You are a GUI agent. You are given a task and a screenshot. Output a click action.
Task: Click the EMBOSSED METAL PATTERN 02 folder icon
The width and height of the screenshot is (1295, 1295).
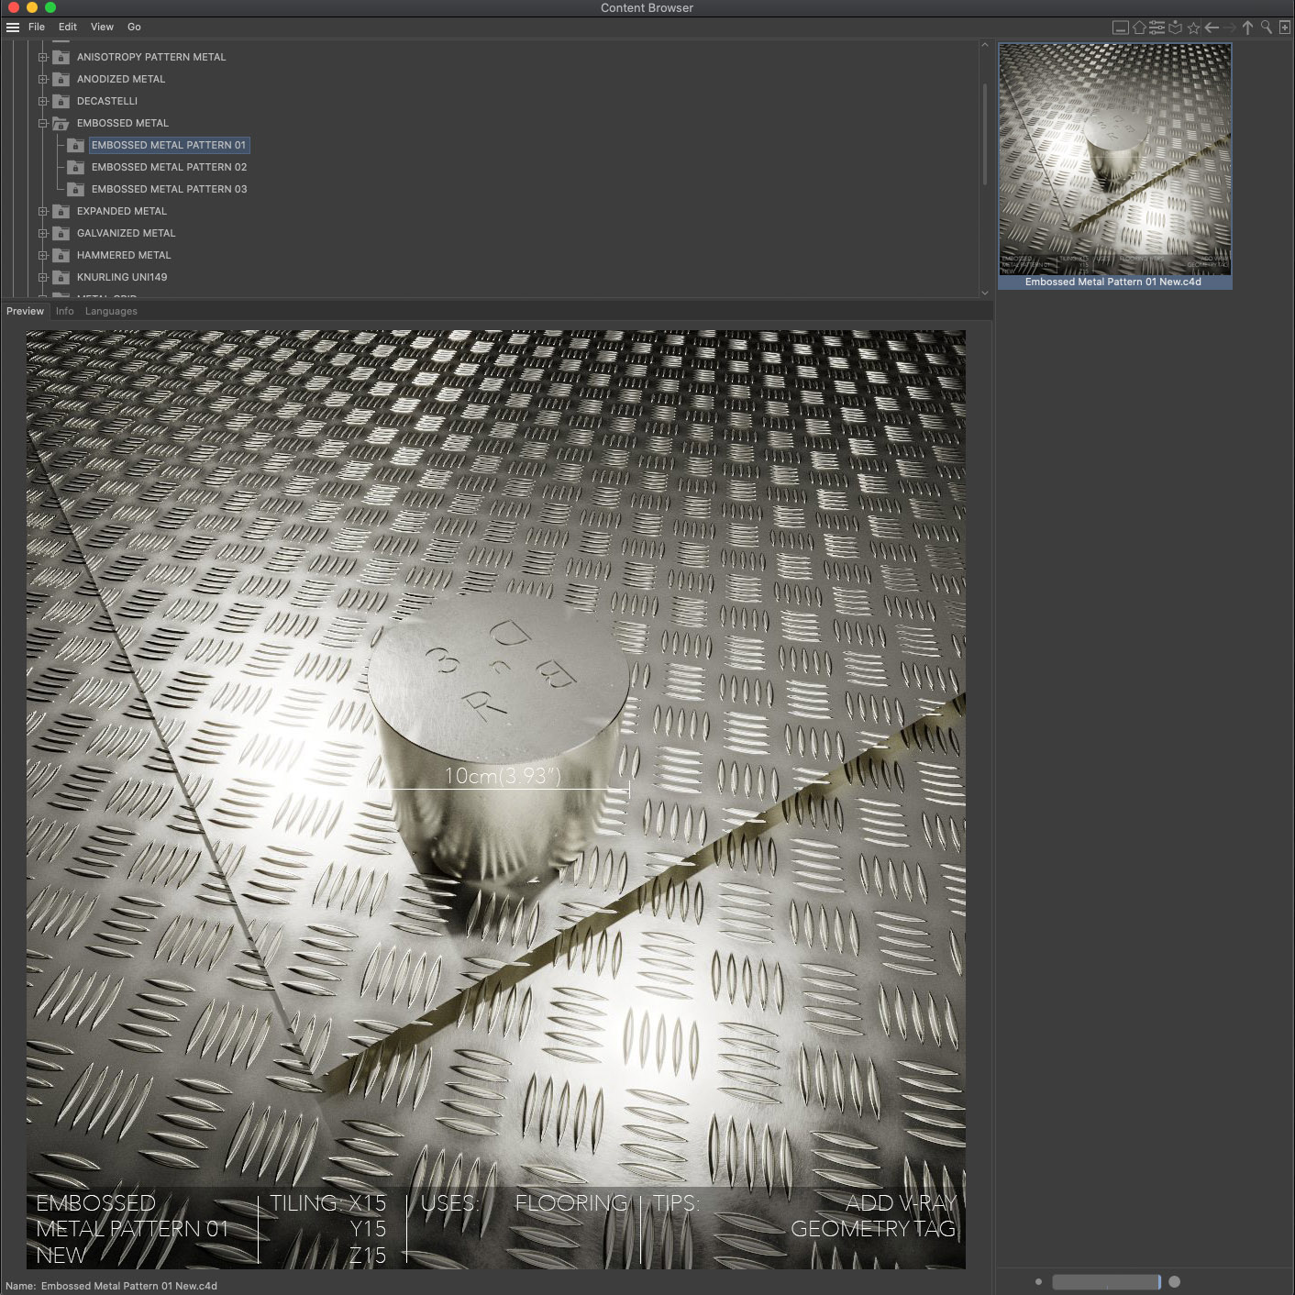pyautogui.click(x=76, y=167)
